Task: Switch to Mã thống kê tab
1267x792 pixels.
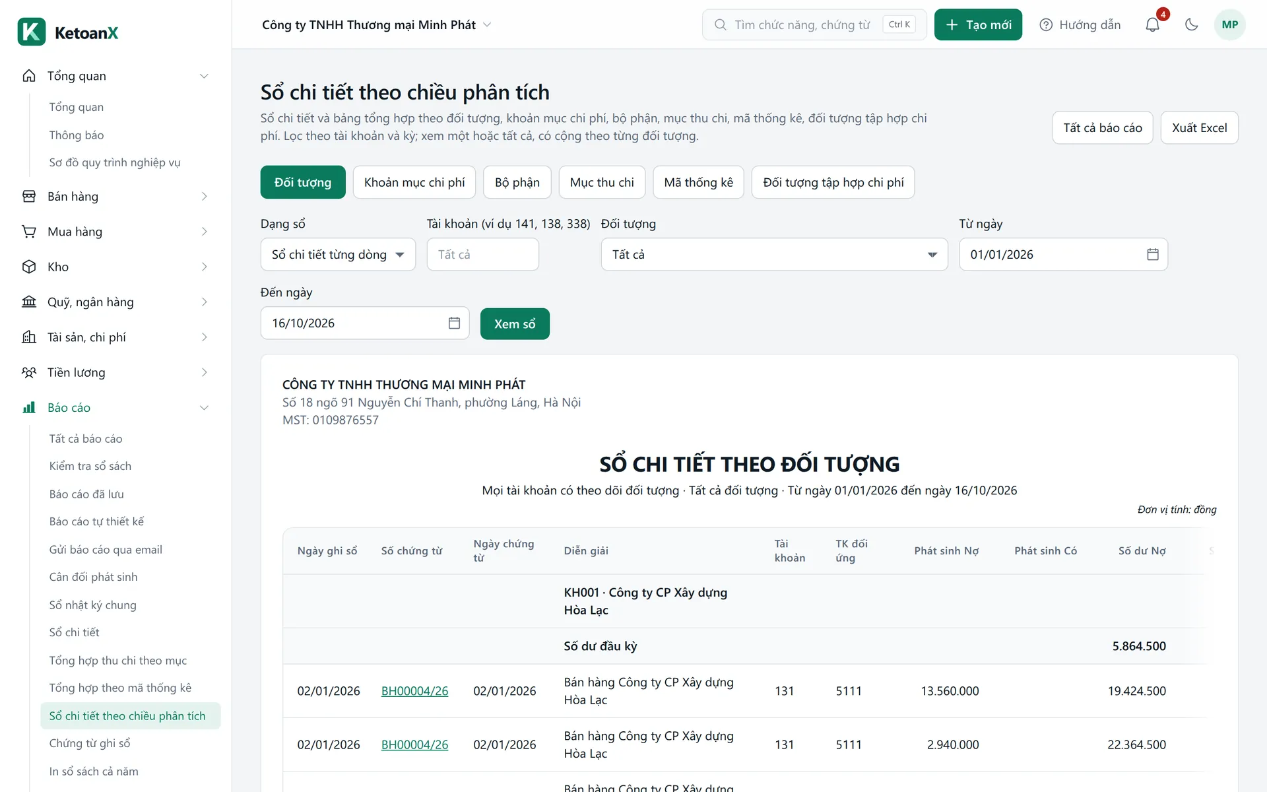Action: (698, 182)
